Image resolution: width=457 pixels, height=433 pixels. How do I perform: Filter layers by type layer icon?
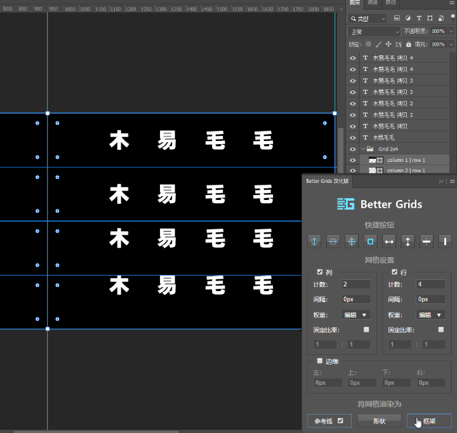(x=419, y=18)
